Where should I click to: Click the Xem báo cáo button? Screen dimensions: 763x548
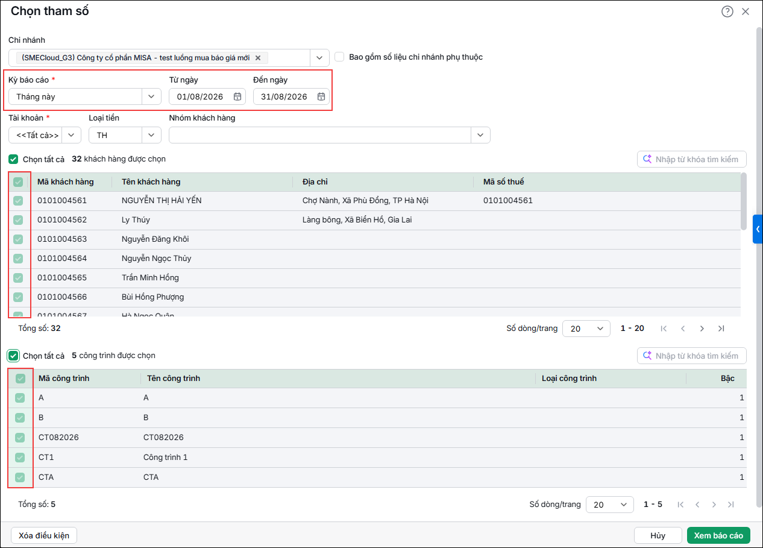tap(718, 535)
